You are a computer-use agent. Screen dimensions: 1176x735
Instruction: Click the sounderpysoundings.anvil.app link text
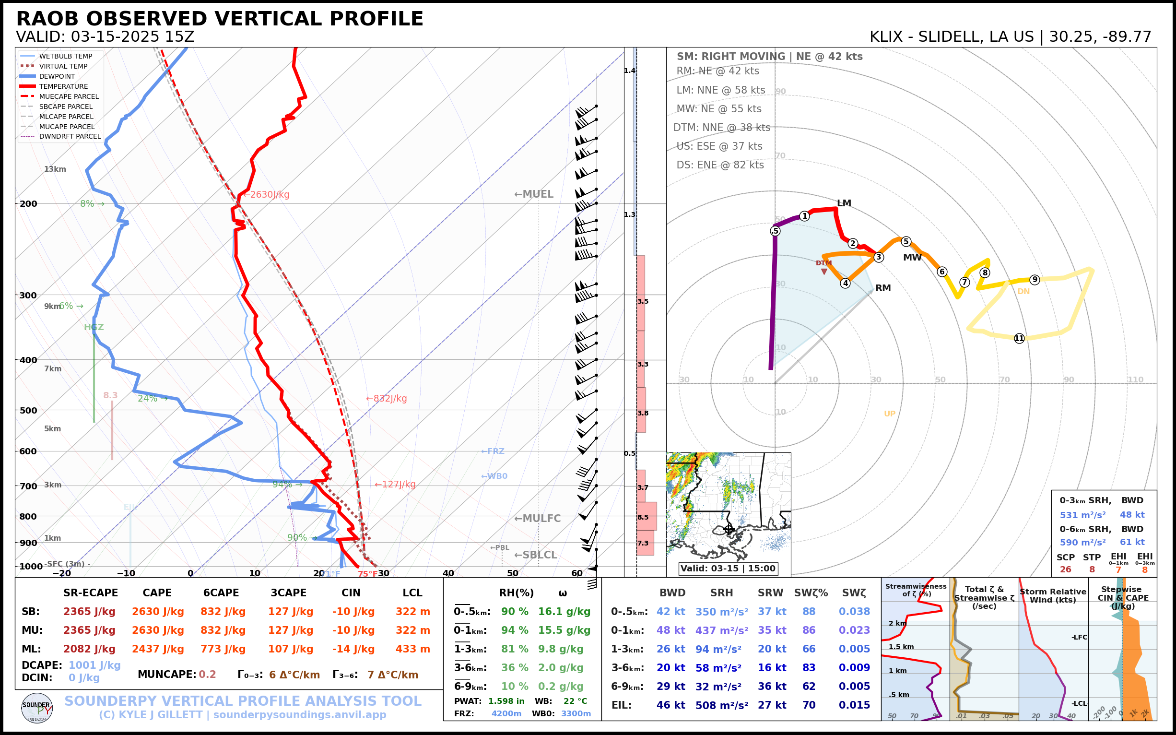[299, 714]
